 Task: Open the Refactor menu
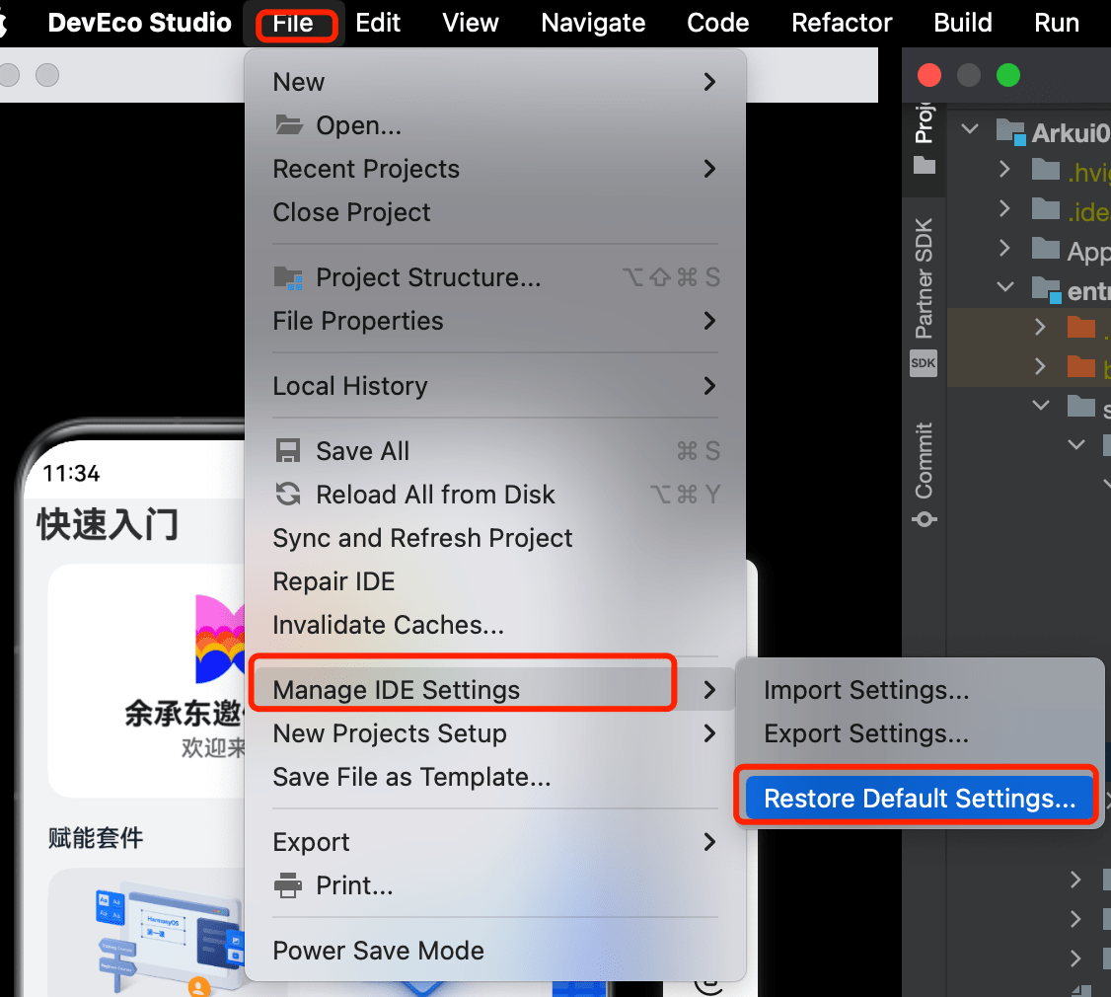click(842, 23)
